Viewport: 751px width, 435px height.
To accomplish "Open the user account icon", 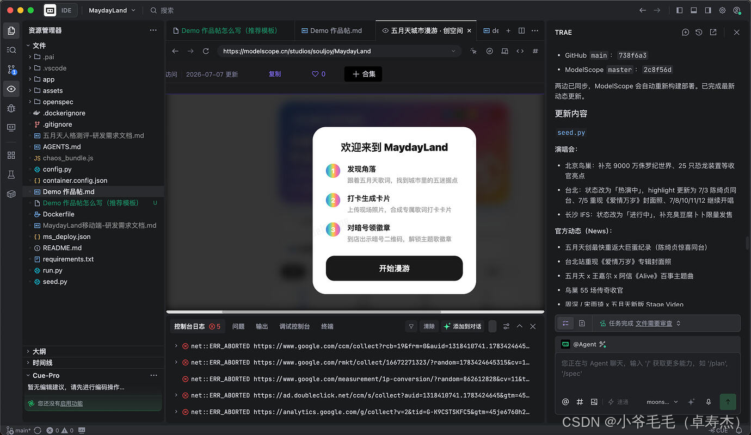I will coord(737,10).
